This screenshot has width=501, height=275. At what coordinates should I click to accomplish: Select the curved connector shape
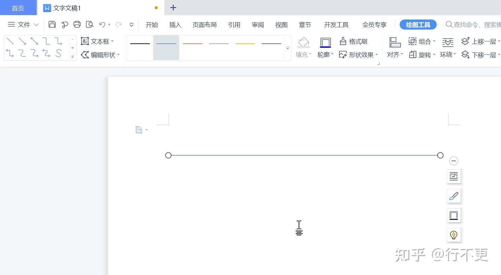(22, 53)
